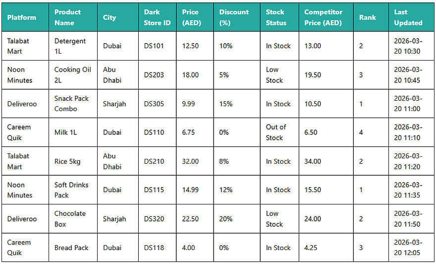Select the 14.99 price cell

click(195, 190)
